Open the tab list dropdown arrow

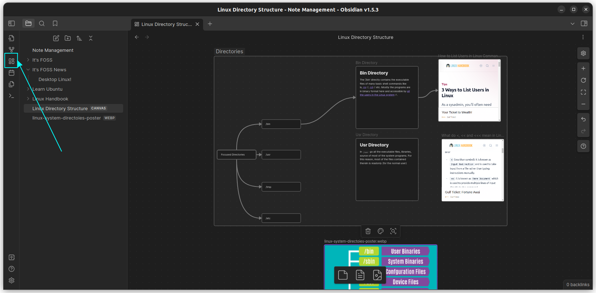tap(573, 24)
